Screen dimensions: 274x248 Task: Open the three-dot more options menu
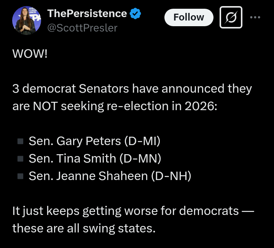(x=255, y=17)
